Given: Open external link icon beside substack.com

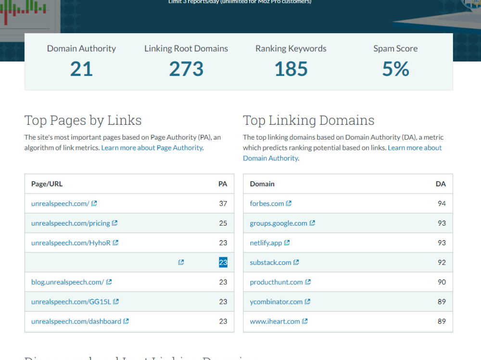Looking at the screenshot, I should pos(296,262).
